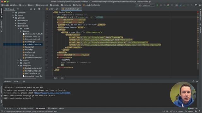Click the Event Log button
Viewport: 202px width, 113px height.
(193, 108)
